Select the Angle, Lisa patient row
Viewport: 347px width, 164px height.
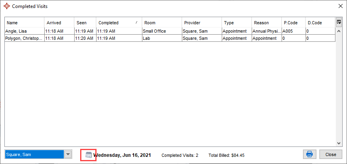click(x=170, y=31)
